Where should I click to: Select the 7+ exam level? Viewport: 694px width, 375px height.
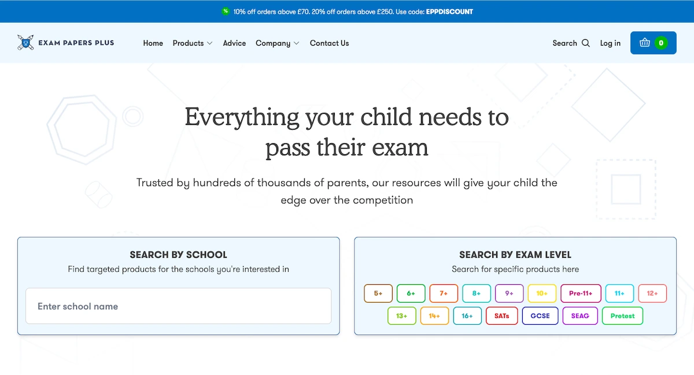click(x=444, y=294)
